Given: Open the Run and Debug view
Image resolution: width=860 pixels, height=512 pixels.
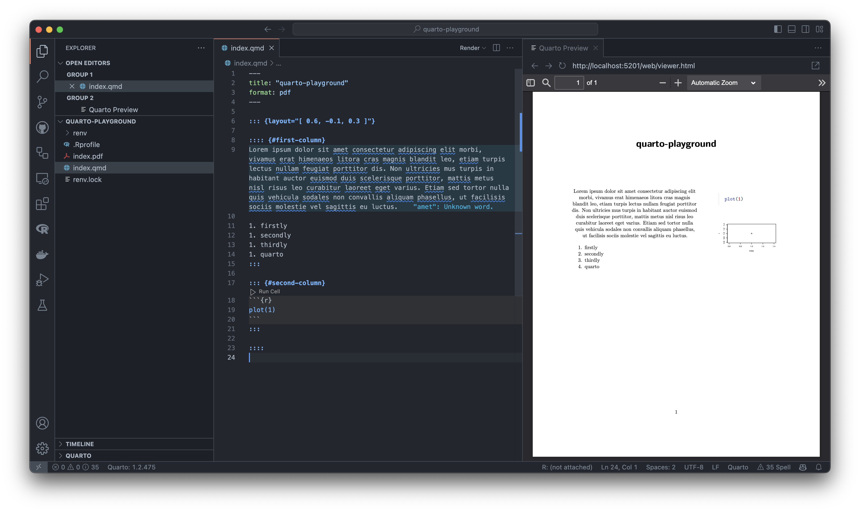Looking at the screenshot, I should point(42,280).
